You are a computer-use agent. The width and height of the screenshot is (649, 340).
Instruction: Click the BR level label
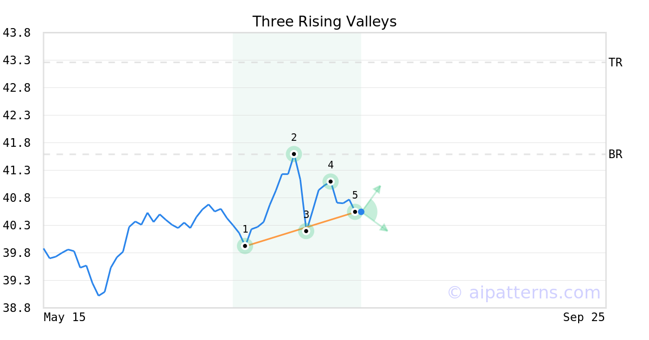point(615,154)
